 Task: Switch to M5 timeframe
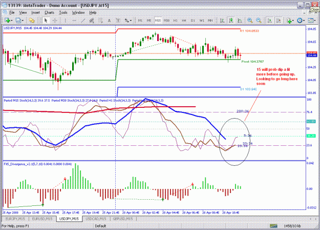pyautogui.click(x=149, y=21)
